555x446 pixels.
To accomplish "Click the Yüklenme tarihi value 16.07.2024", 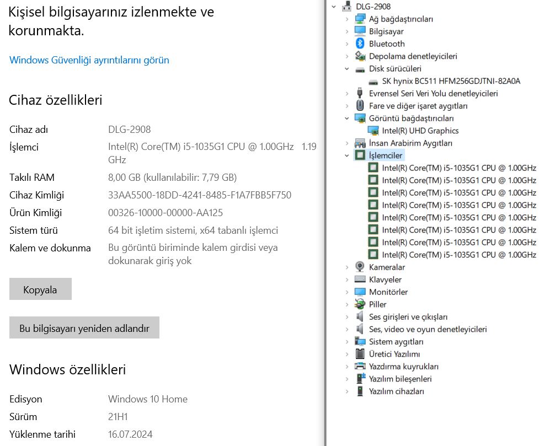I will tap(130, 434).
